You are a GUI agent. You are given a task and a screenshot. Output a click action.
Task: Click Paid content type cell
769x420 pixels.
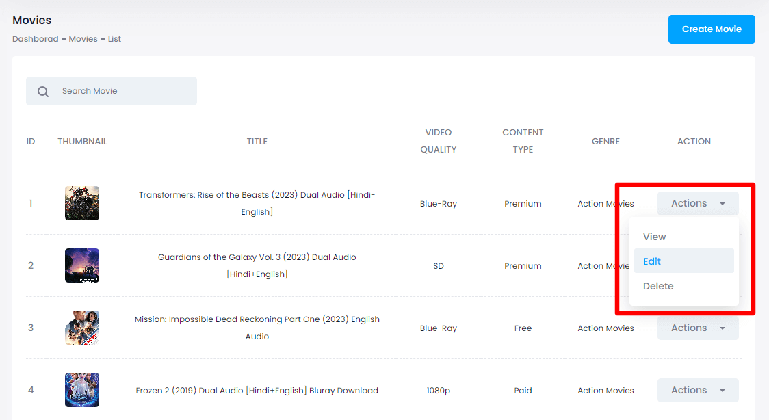click(523, 390)
